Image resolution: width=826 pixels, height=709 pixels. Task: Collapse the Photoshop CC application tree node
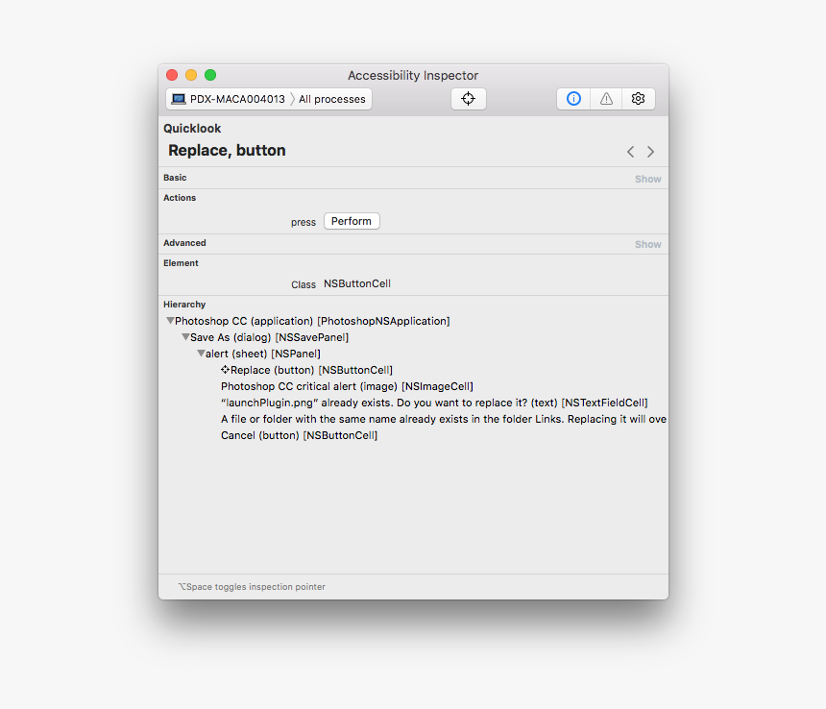pyautogui.click(x=170, y=320)
